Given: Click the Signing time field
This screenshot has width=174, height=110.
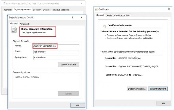Looking at the screenshot, I should point(56,57).
